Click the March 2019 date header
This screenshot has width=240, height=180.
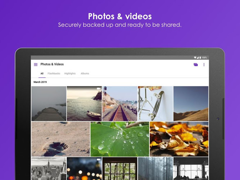(x=40, y=82)
